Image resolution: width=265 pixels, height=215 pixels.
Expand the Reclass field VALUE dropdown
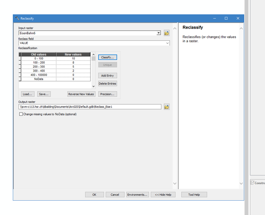pos(167,43)
